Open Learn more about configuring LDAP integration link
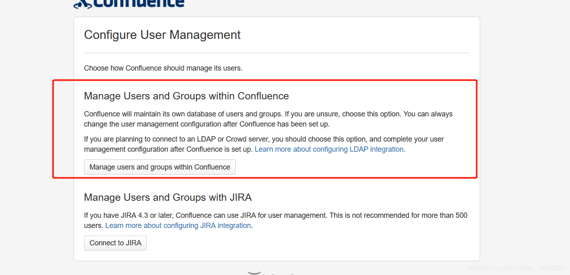This screenshot has width=570, height=275. 329,149
